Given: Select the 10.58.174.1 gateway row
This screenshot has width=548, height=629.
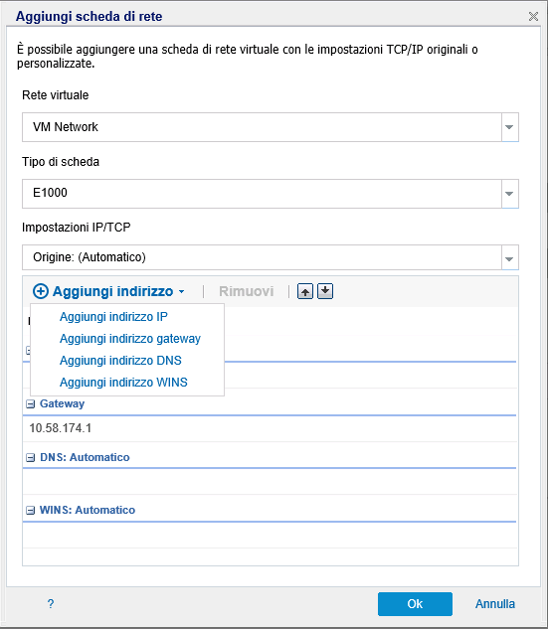Looking at the screenshot, I should point(270,428).
